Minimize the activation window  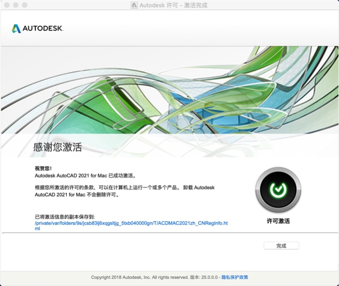pyautogui.click(x=15, y=5)
